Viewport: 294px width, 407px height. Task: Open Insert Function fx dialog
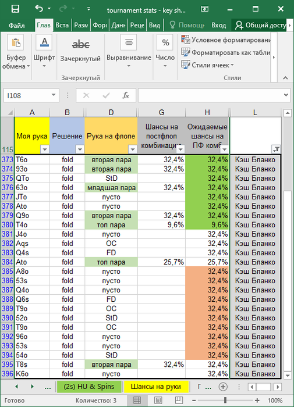(x=126, y=95)
